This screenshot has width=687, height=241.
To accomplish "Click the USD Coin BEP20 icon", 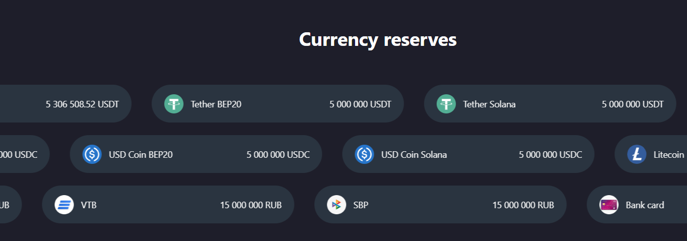I will coord(92,154).
